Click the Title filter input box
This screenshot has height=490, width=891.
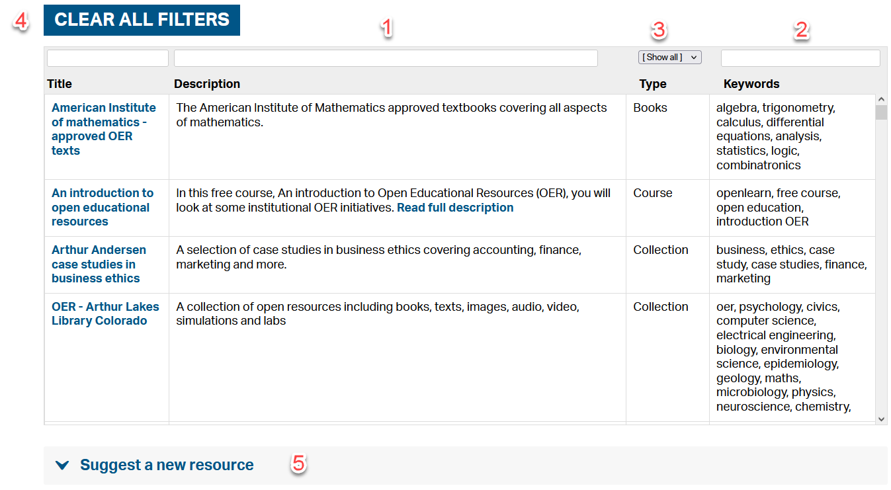(x=106, y=58)
